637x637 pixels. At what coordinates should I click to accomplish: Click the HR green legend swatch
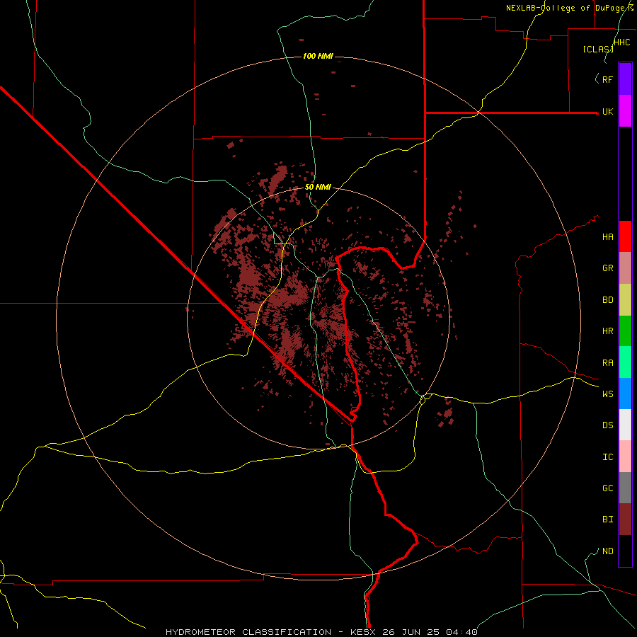coord(625,331)
